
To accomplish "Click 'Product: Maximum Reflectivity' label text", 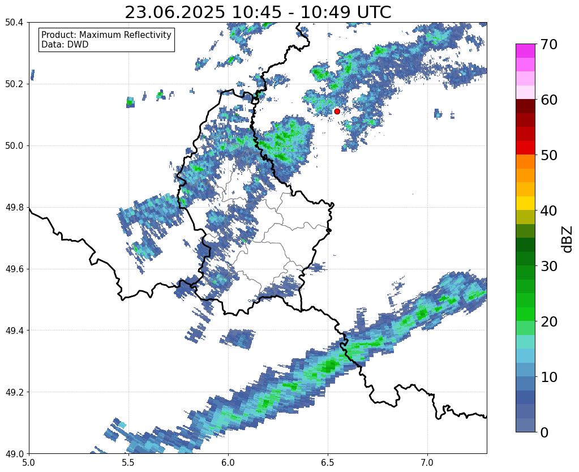I will point(106,35).
